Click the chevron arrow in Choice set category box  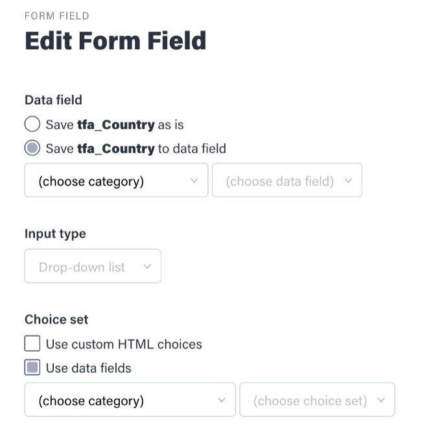(222, 400)
